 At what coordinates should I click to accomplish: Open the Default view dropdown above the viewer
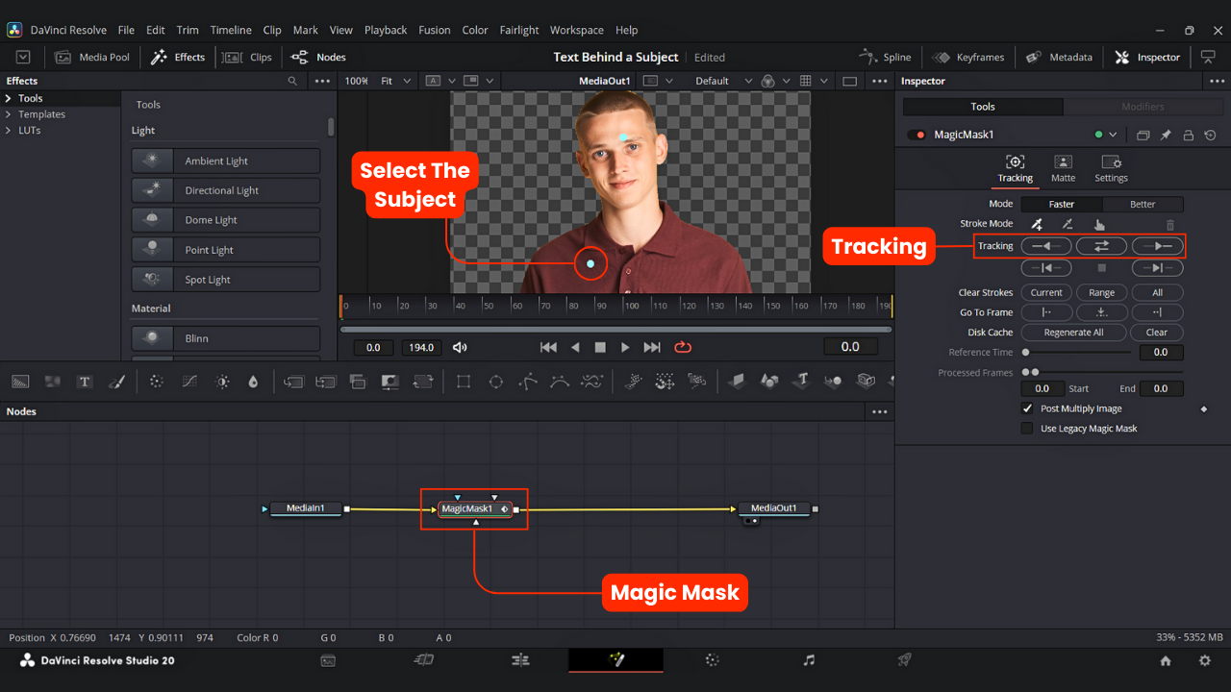click(x=721, y=81)
